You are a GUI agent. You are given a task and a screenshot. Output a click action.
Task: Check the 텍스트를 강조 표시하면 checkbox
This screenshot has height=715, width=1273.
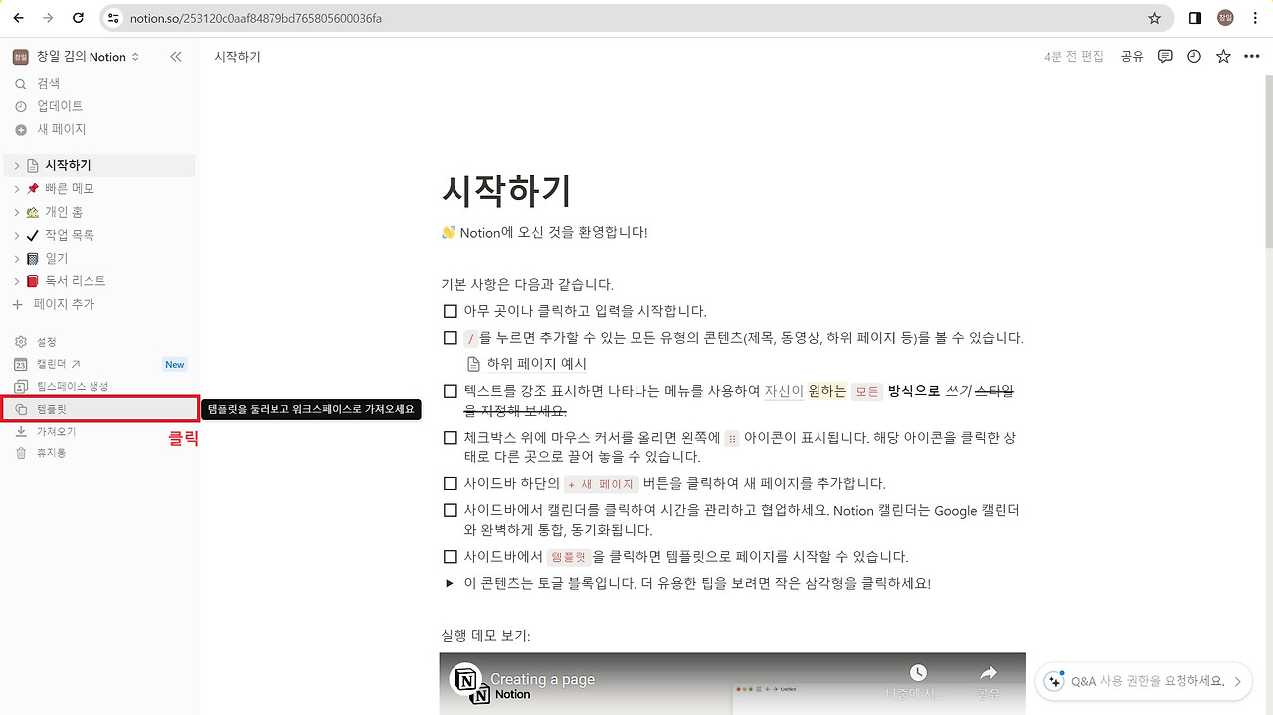451,392
